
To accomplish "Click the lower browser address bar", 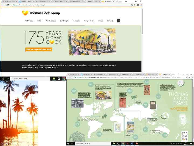I will (130, 77).
